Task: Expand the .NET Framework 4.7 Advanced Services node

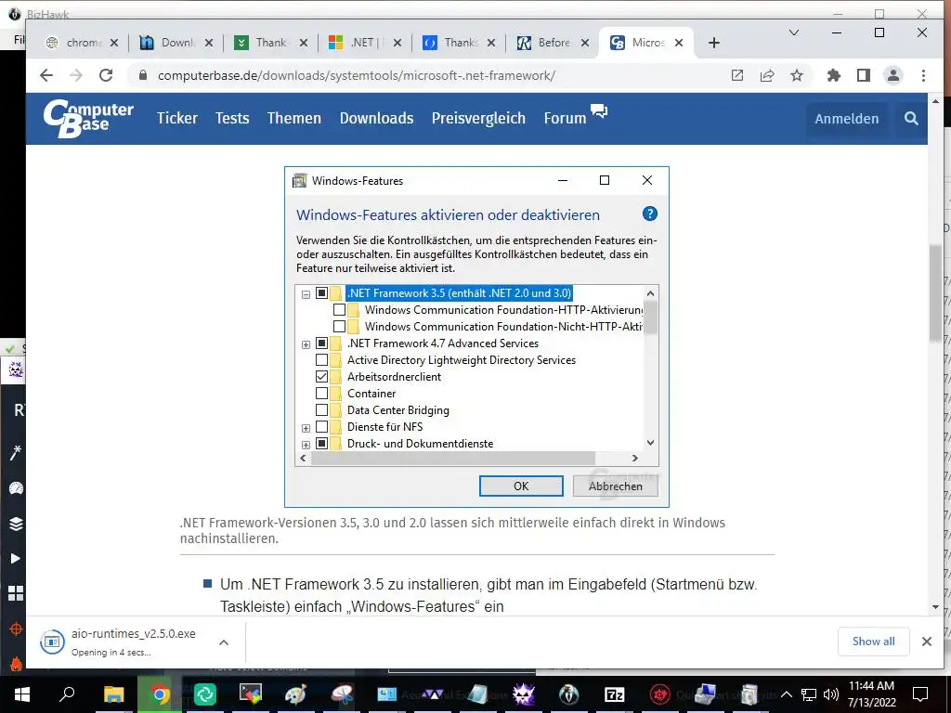Action: [306, 344]
